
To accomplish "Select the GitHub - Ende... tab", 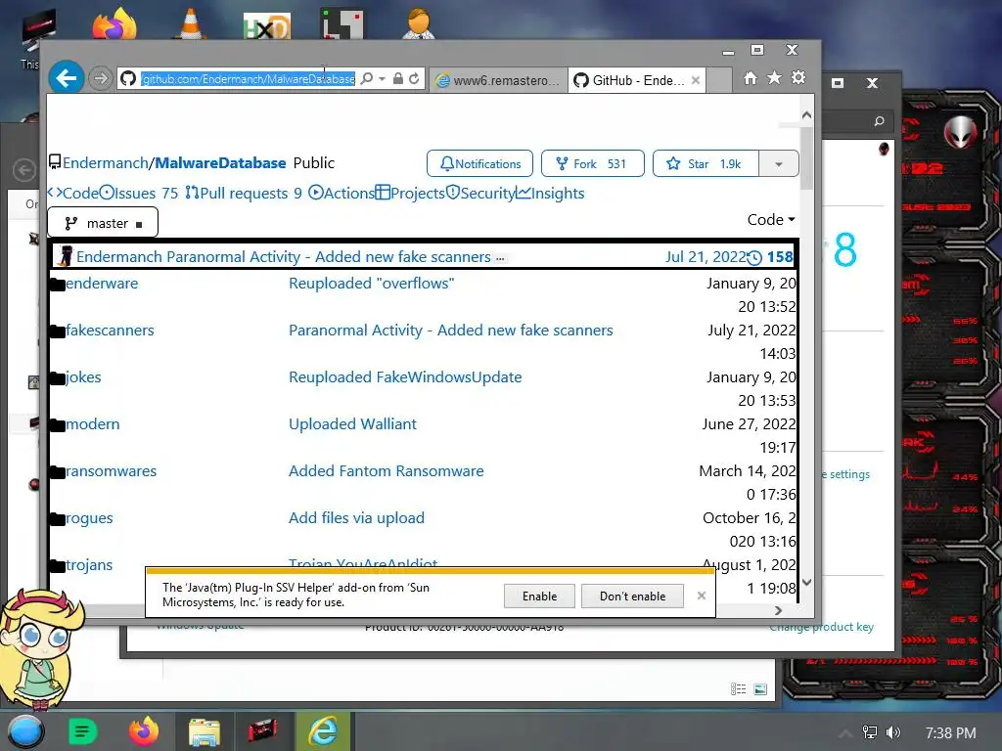I will 629,80.
